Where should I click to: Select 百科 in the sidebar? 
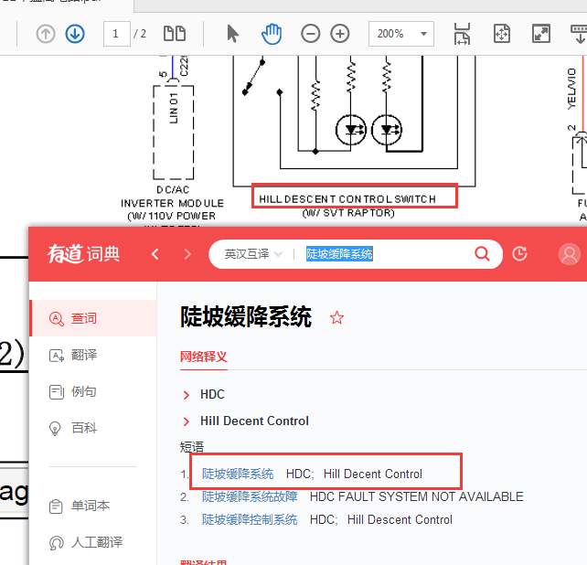tap(93, 428)
